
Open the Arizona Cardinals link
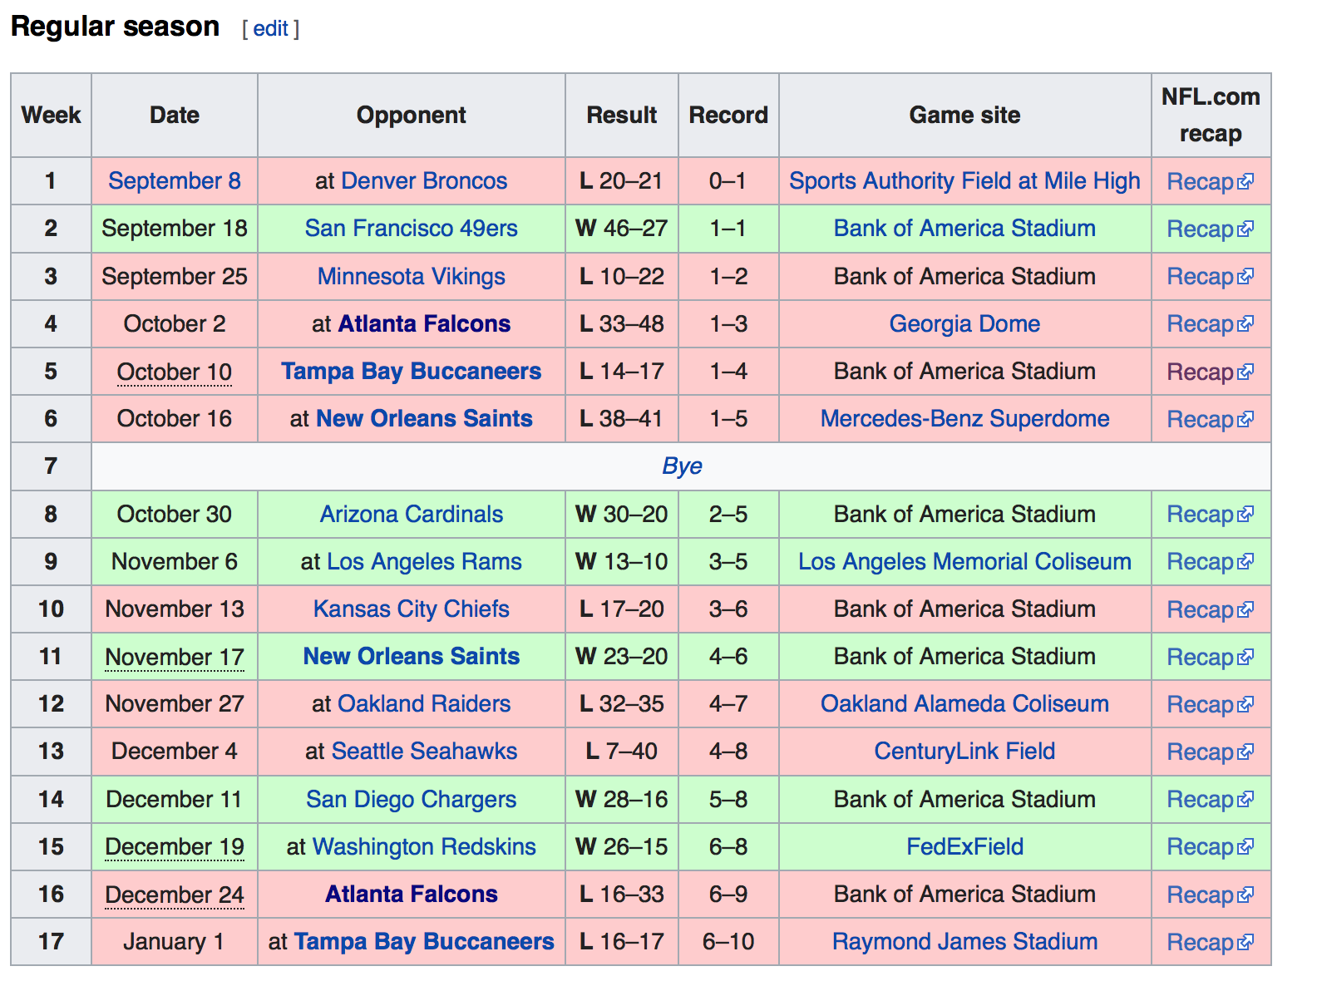[411, 515]
